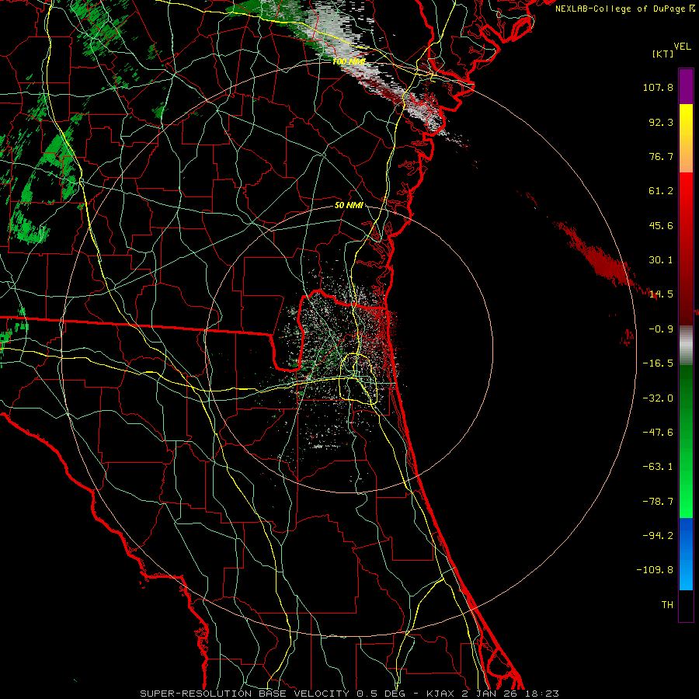Click the VEL legend heading

683,47
